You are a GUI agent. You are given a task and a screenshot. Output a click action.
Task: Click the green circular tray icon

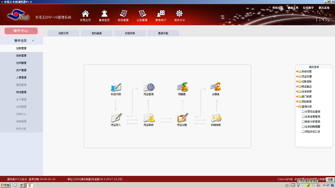coord(308,185)
